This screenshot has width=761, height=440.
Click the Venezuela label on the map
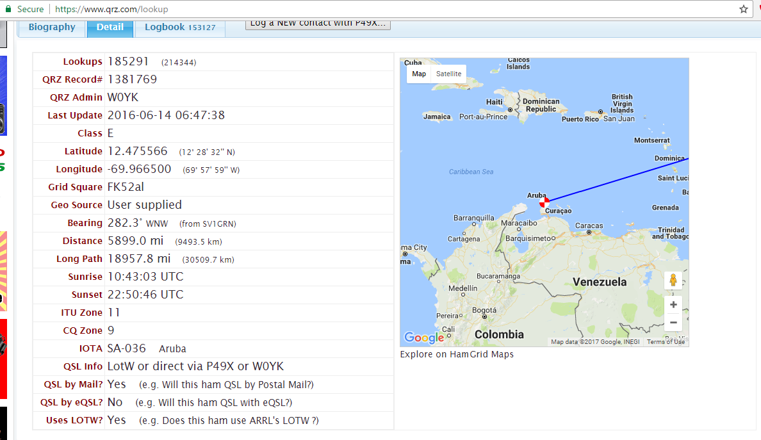click(600, 282)
